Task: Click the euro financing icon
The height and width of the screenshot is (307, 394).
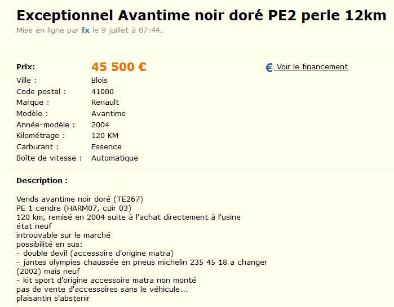Action: 269,68
